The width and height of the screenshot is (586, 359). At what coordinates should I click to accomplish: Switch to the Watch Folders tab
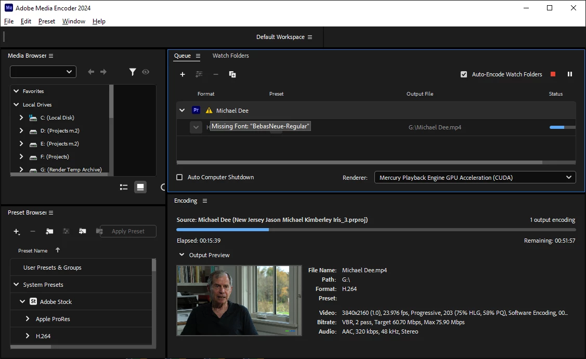(230, 56)
